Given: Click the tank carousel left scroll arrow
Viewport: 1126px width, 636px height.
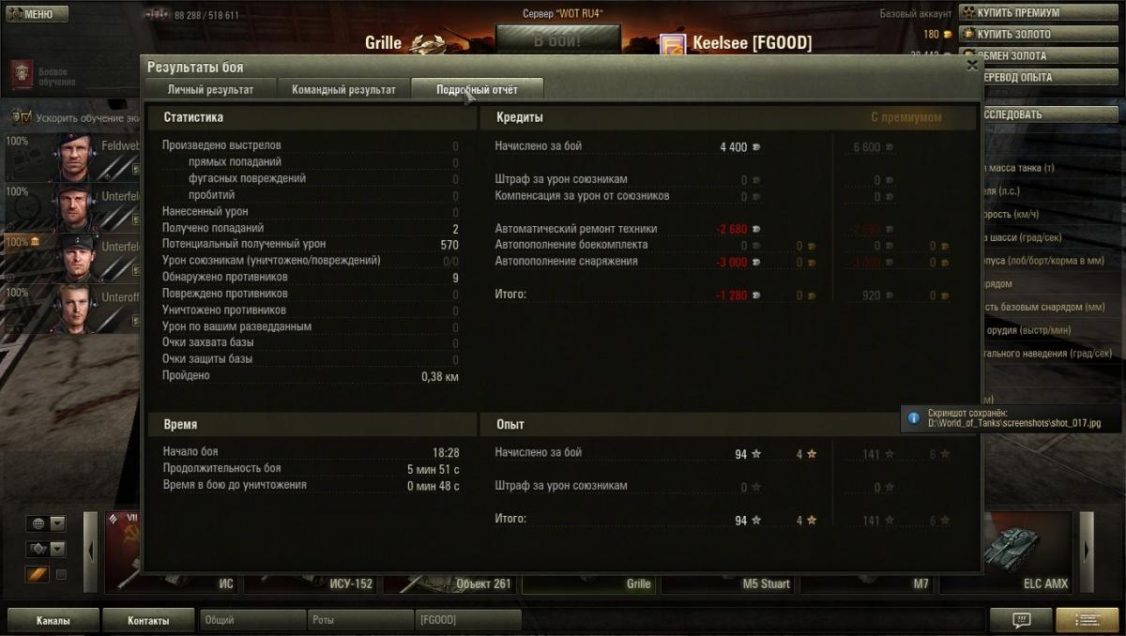Looking at the screenshot, I should [91, 550].
